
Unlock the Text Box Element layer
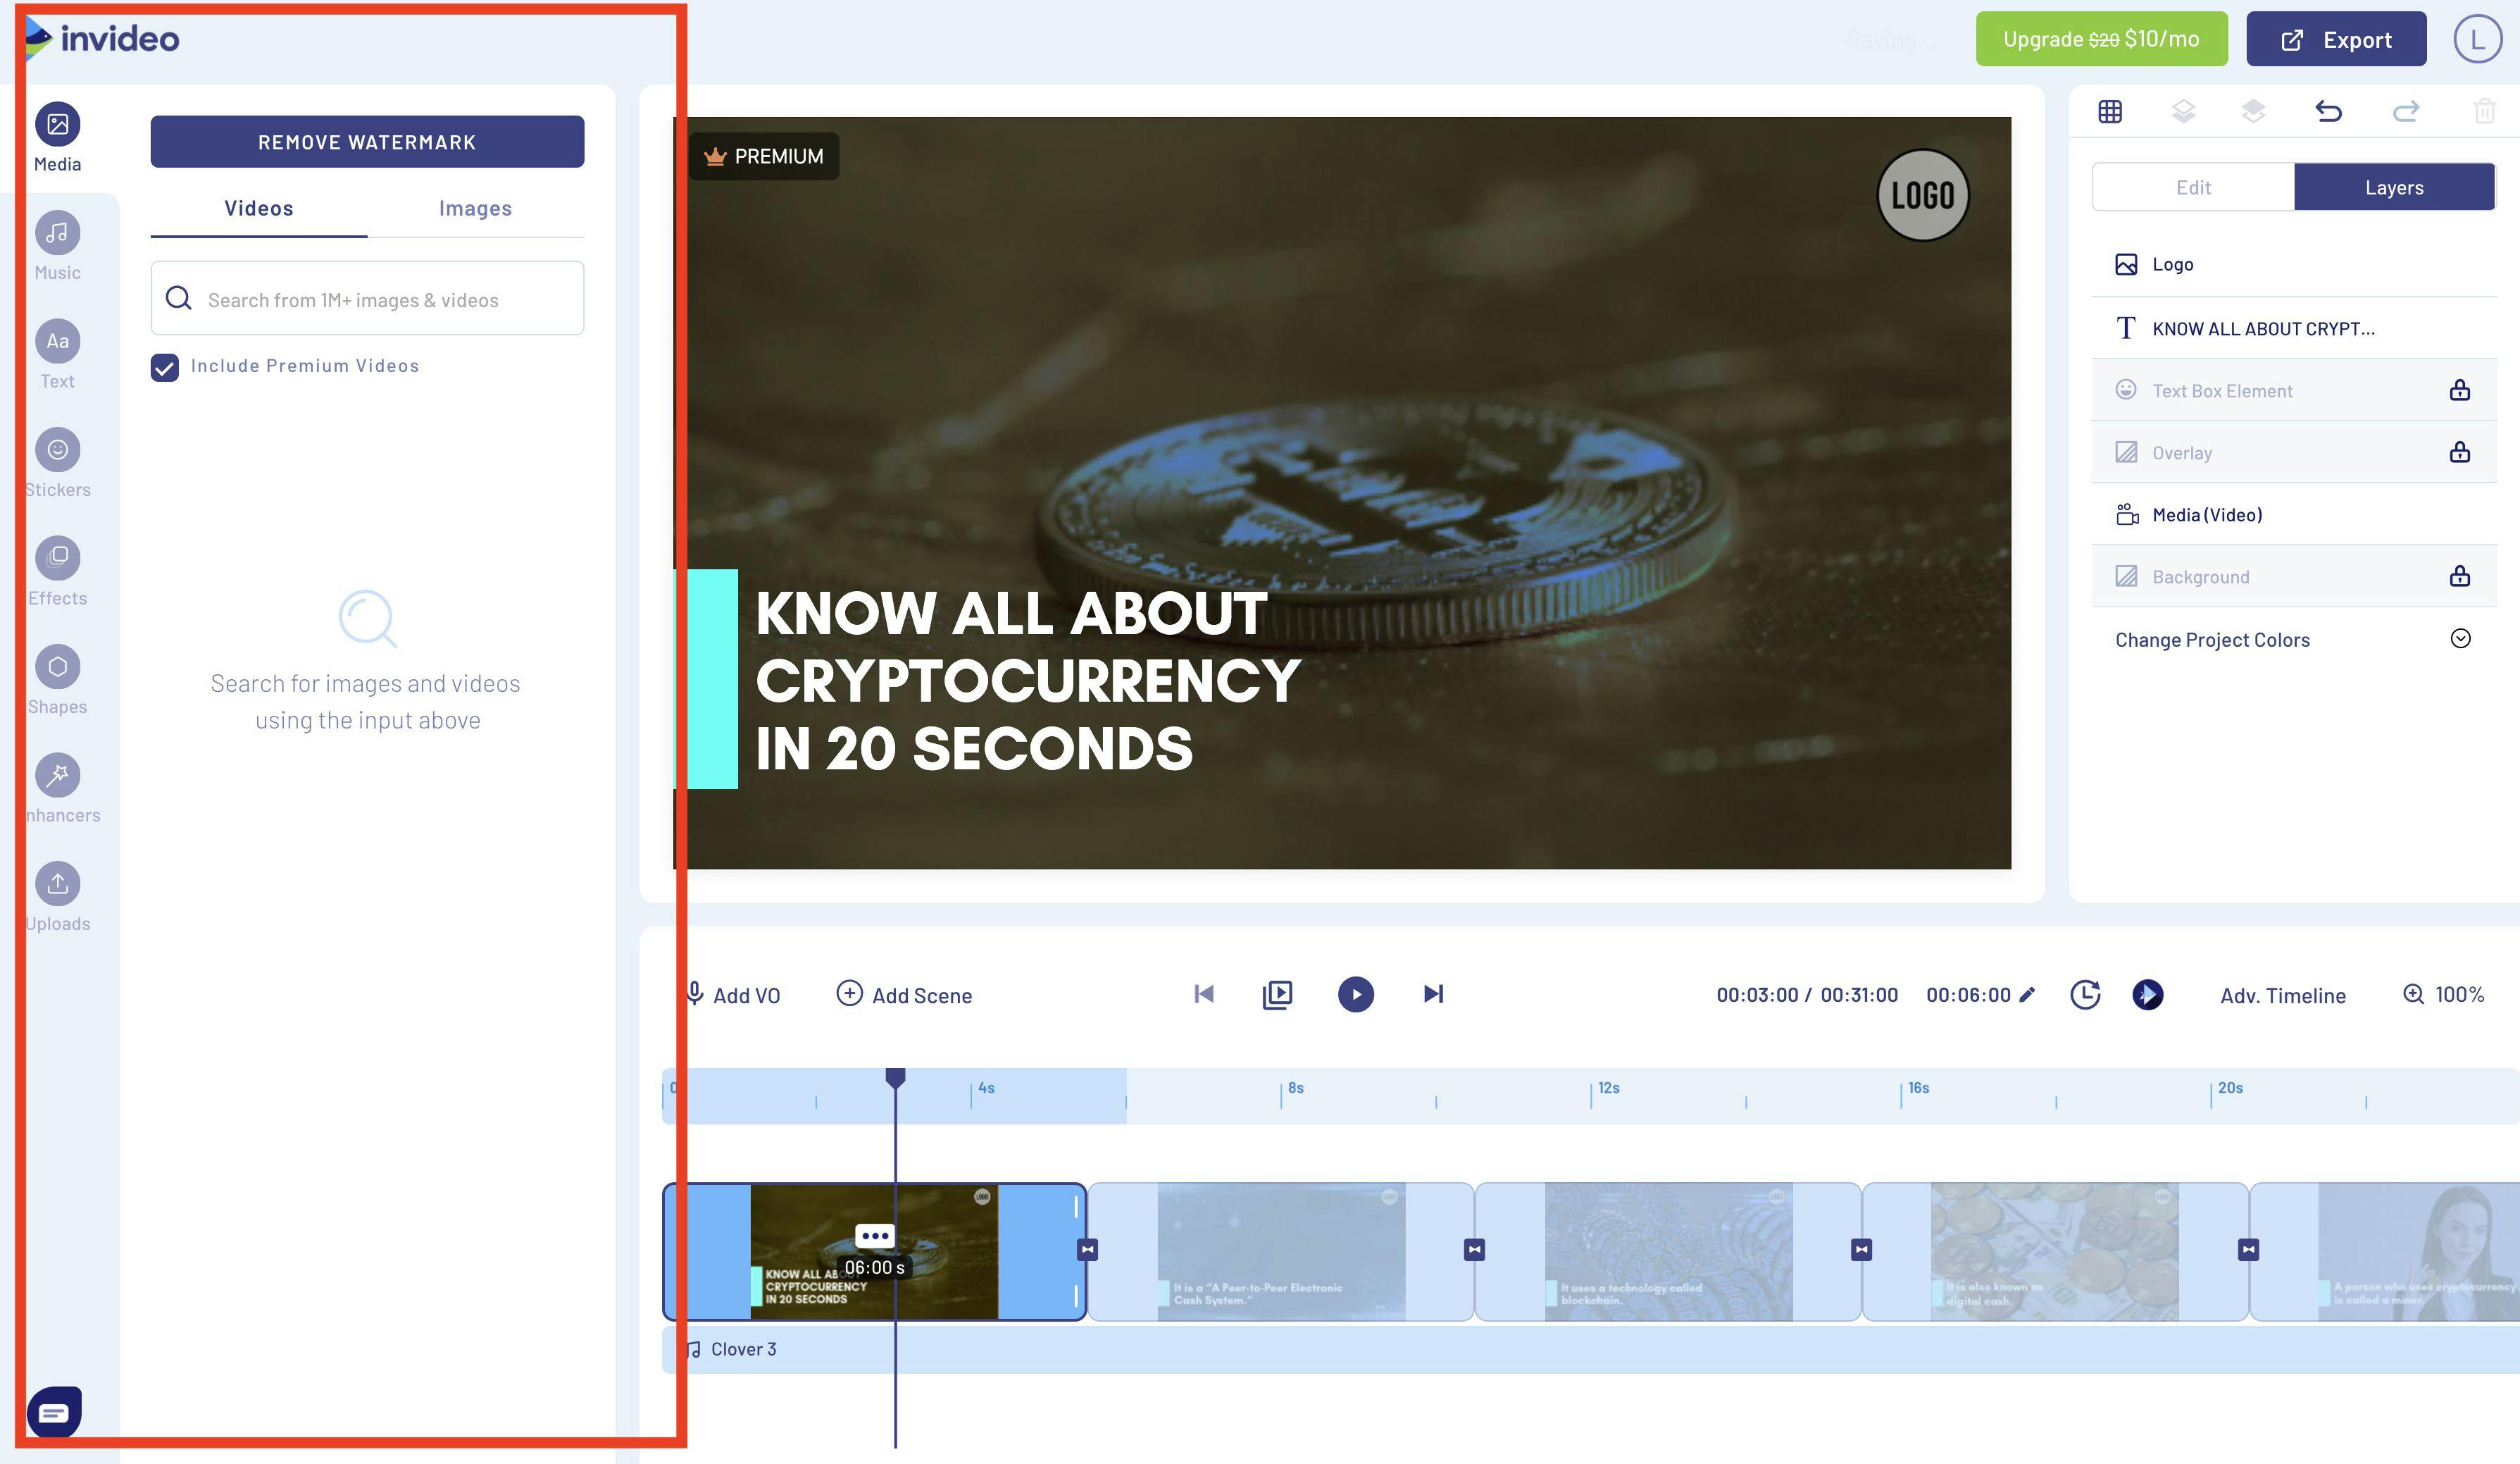click(x=2461, y=390)
